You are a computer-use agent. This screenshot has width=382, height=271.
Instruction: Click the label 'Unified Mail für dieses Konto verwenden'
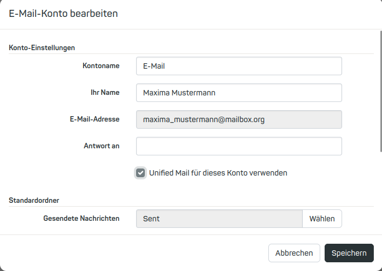coord(218,173)
